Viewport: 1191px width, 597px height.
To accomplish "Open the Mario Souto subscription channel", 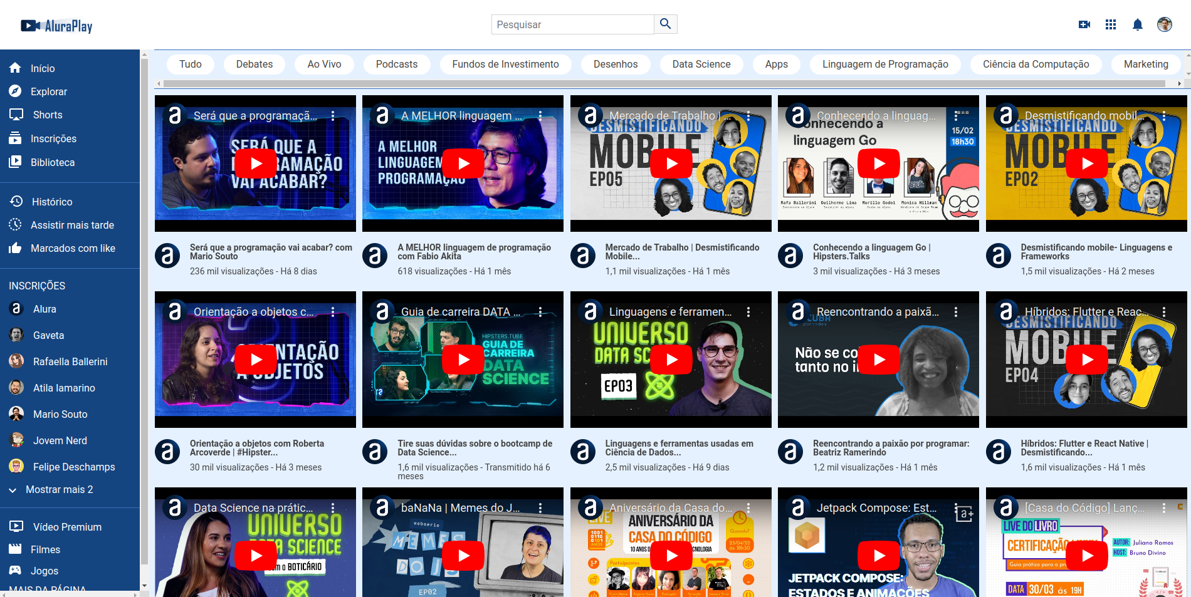I will pos(60,414).
